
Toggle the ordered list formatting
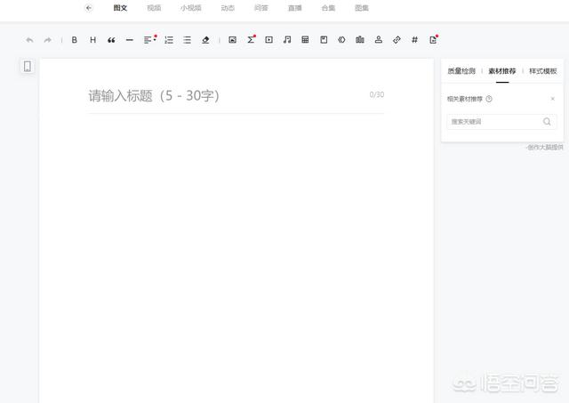(169, 40)
